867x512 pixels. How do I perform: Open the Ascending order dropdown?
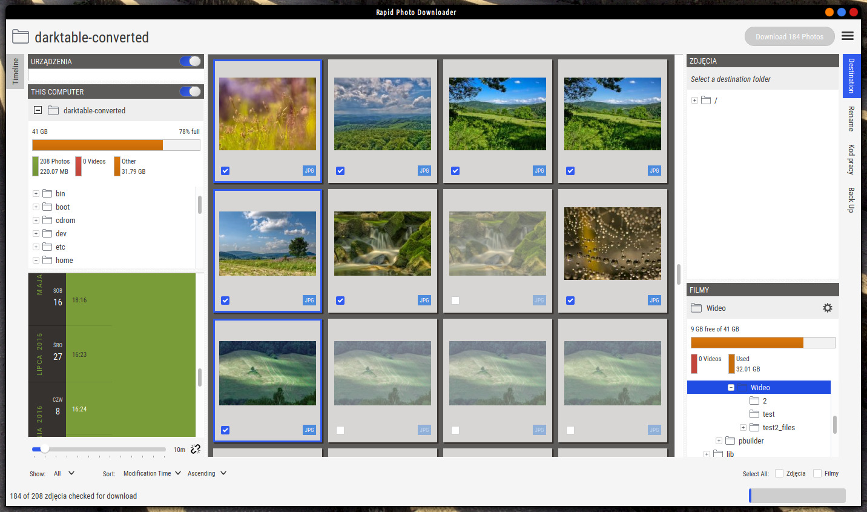tap(206, 473)
